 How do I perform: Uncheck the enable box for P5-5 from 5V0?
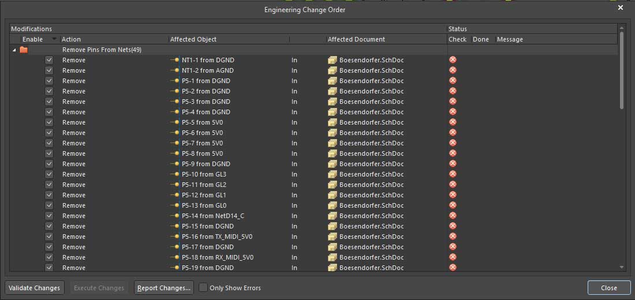[x=49, y=122]
